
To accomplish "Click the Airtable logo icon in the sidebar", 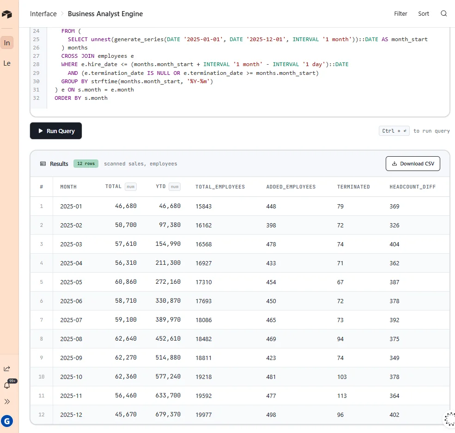I will tap(6, 14).
